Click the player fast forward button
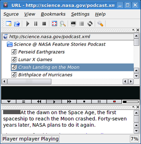Screen dimensions: 141x144 coord(69,102)
